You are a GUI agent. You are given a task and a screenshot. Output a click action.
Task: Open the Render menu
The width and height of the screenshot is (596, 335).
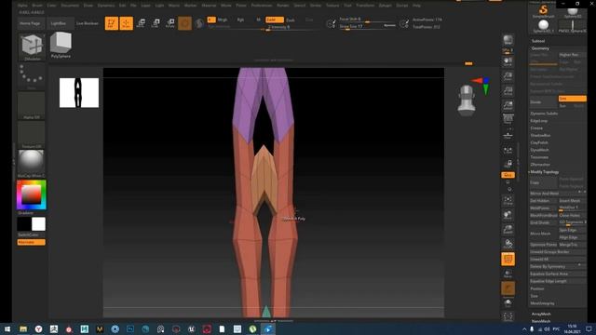pos(283,6)
